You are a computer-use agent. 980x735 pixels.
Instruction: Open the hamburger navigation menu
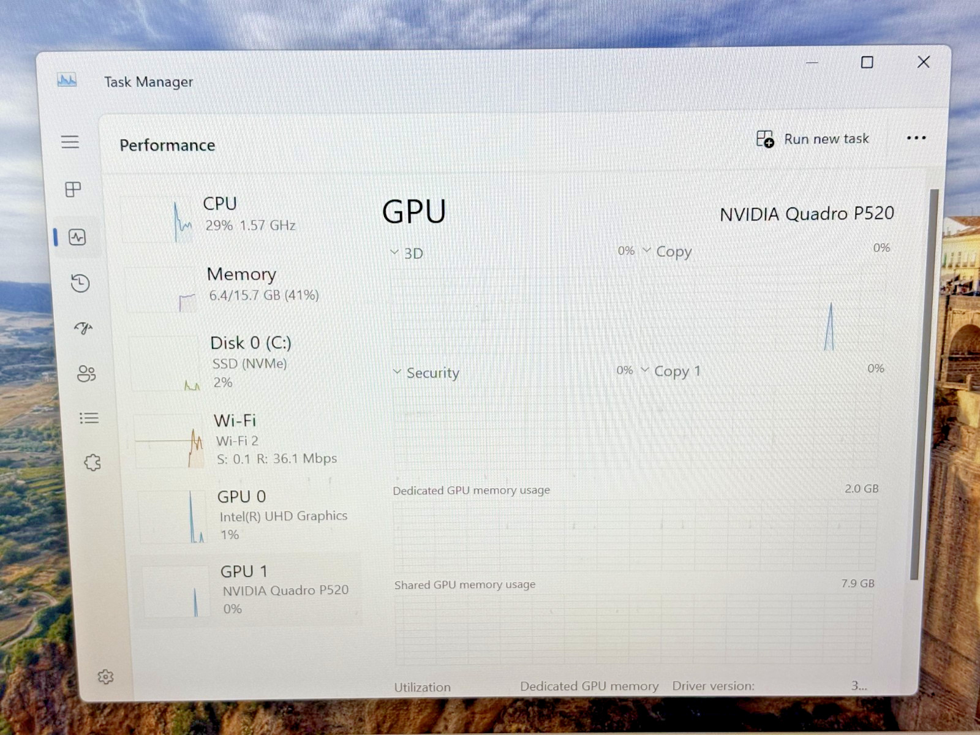point(70,142)
